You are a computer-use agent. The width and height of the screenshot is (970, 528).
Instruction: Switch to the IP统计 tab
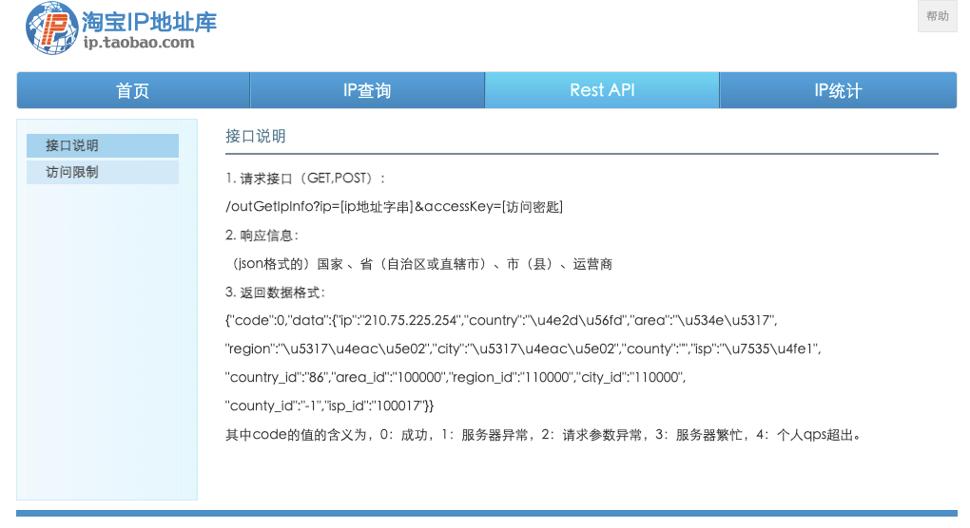(838, 90)
